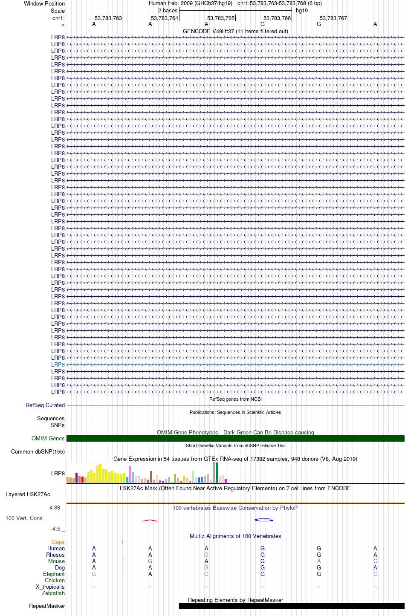Select the light-blue LRP8 transcript label
The image size is (405, 616).
tap(58, 364)
